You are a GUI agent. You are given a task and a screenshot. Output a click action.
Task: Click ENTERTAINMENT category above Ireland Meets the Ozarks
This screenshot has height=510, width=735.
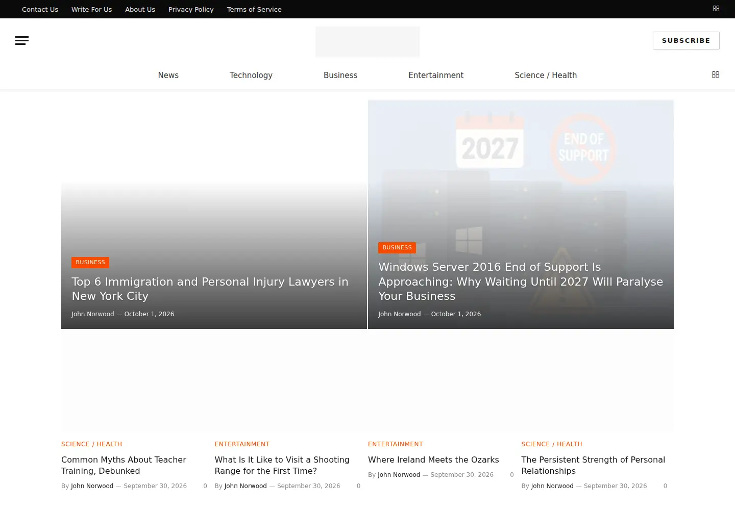coord(396,444)
